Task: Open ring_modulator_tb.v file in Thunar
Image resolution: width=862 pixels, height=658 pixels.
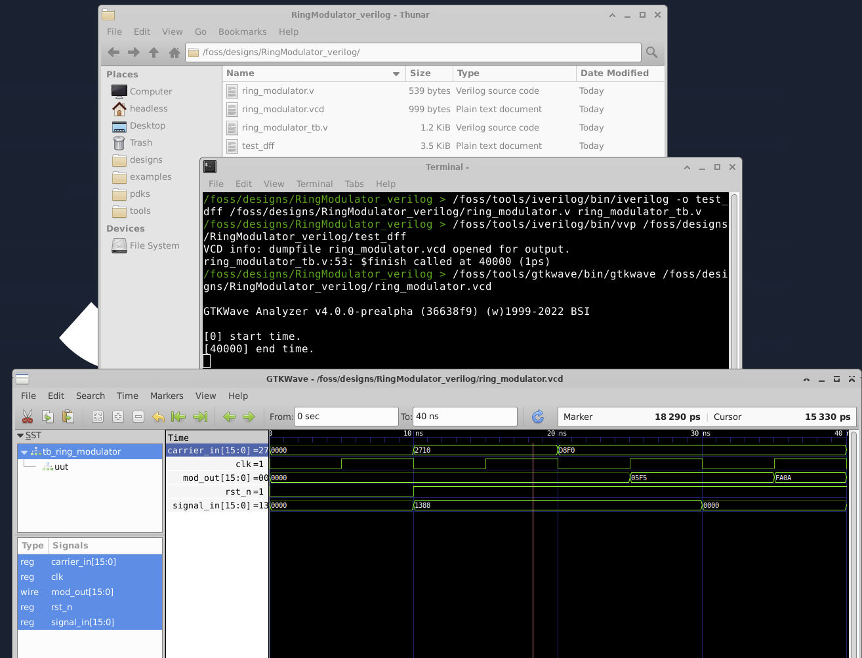Action: [285, 128]
